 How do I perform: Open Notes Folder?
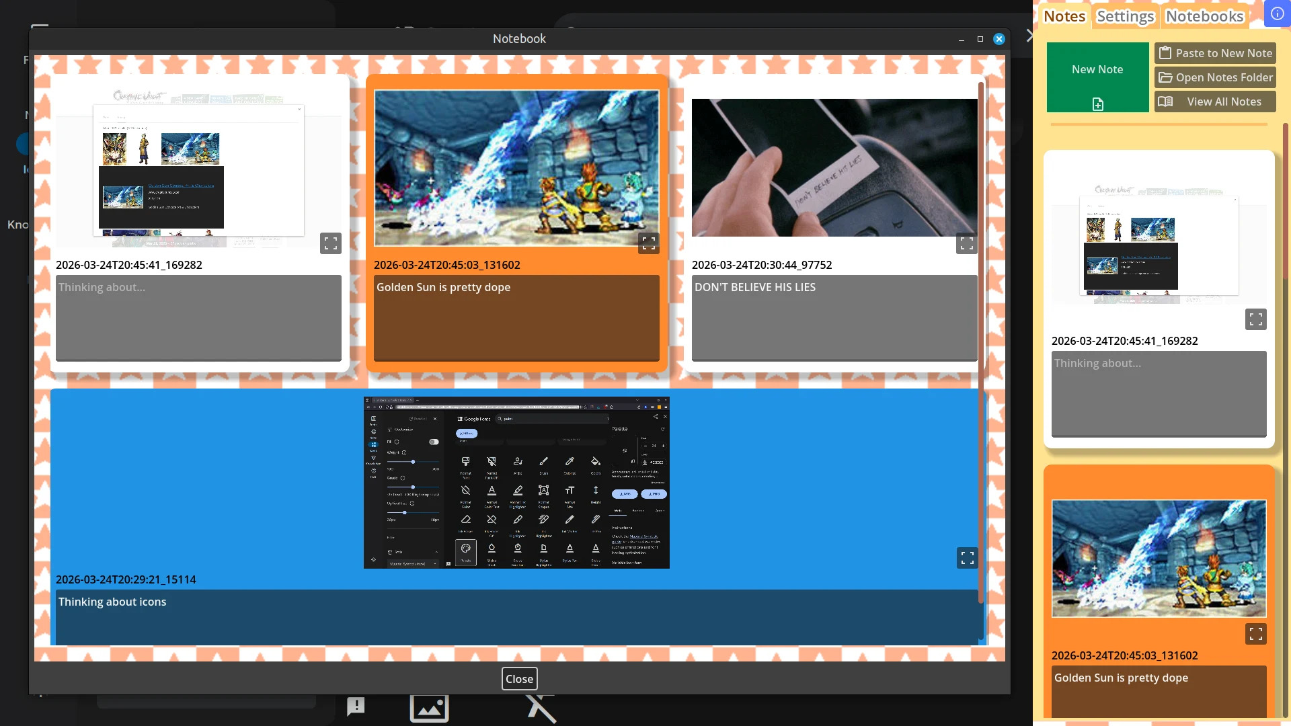pos(1215,77)
